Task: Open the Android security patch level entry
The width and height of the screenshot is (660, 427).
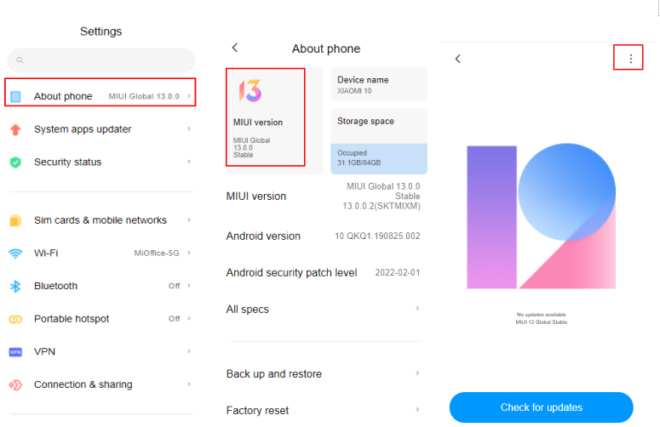Action: pyautogui.click(x=324, y=272)
